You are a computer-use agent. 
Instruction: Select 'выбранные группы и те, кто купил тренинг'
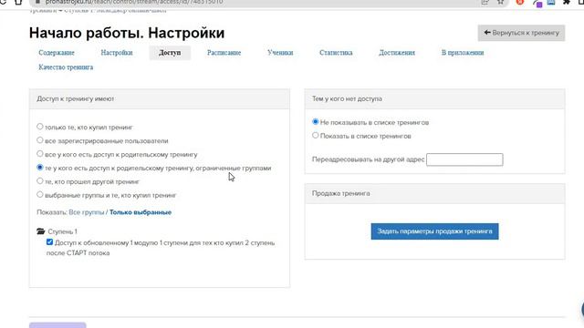coord(40,194)
